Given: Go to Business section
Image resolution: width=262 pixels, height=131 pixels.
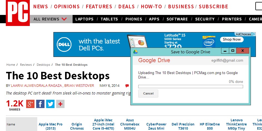Looking at the screenshot, I should [x=181, y=6].
